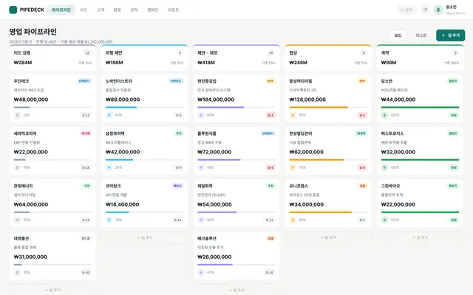Open the 리드 nav tab
The height and width of the screenshot is (295, 473).
pos(84,10)
